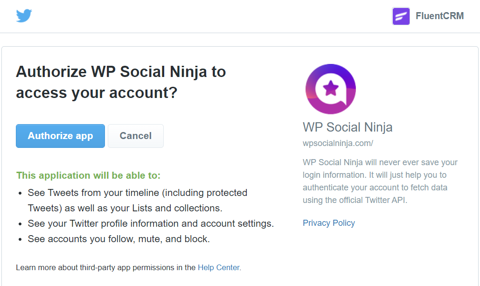Viewport: 480px width, 286px height.
Task: Click the Authorize WP Social Ninja heading
Action: (x=121, y=82)
